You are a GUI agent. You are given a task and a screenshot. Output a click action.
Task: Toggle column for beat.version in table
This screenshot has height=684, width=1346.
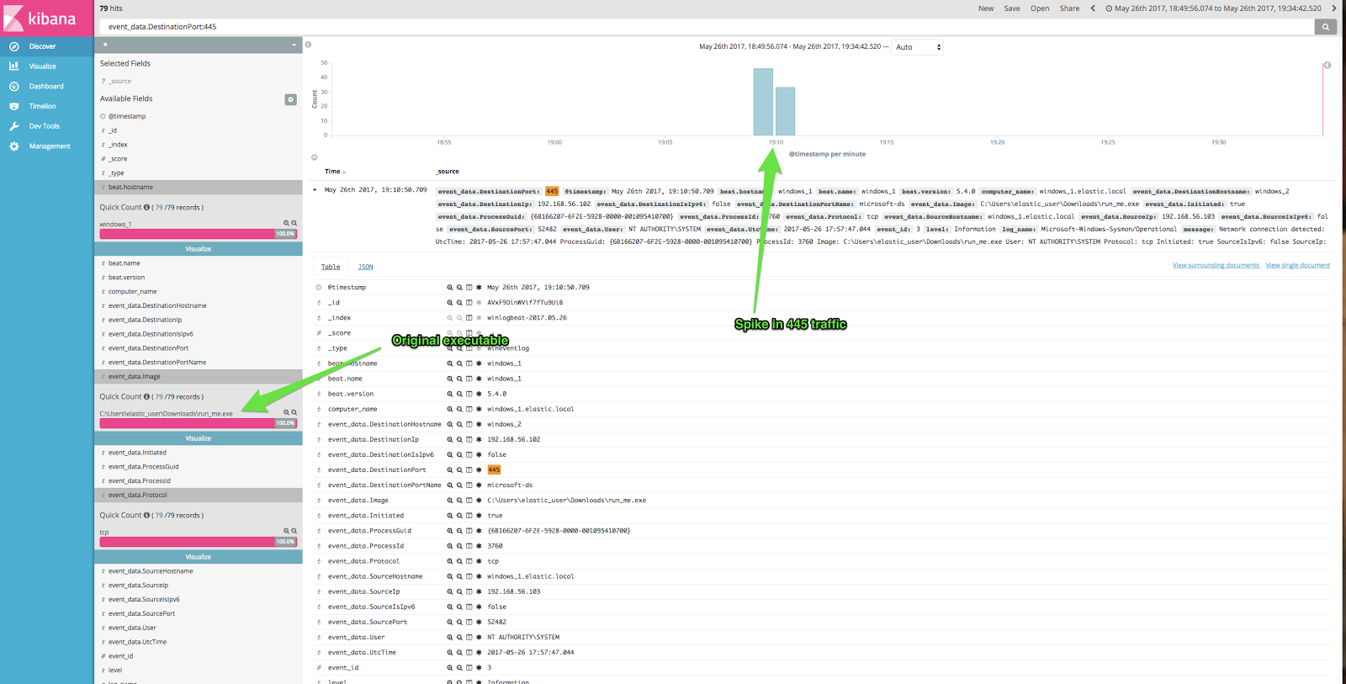coord(469,395)
